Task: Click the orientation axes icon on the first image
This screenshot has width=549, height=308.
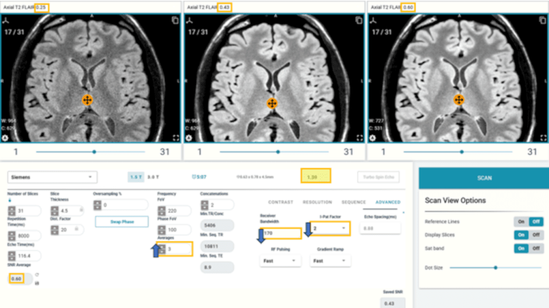Action: (x=6, y=20)
